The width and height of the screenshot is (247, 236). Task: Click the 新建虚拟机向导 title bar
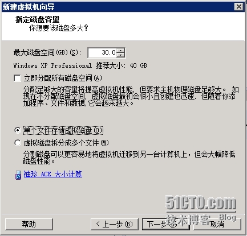point(118,7)
